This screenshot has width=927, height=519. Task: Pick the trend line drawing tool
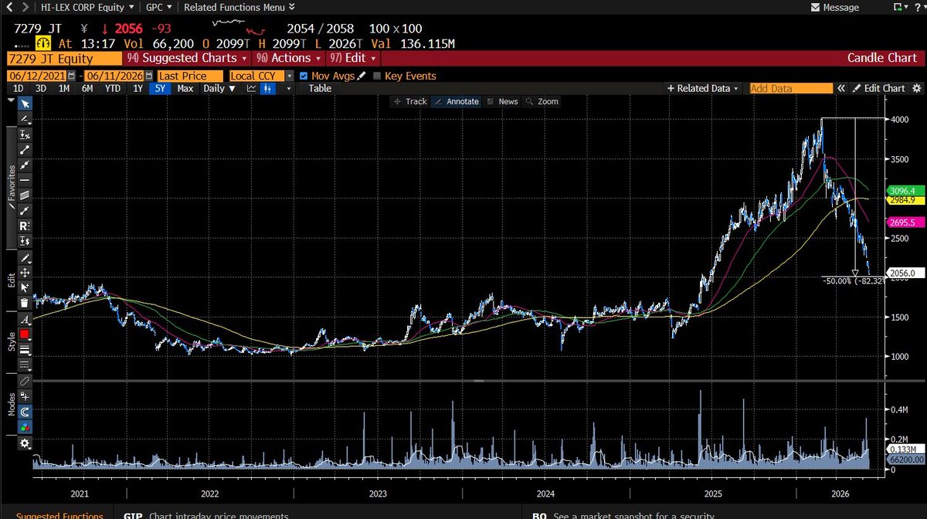25,150
